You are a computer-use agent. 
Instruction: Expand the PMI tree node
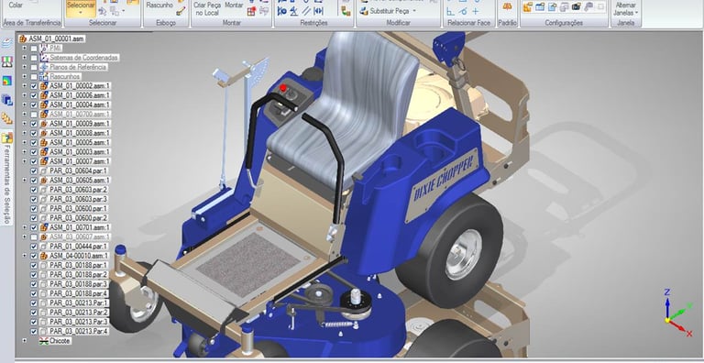tap(25, 48)
